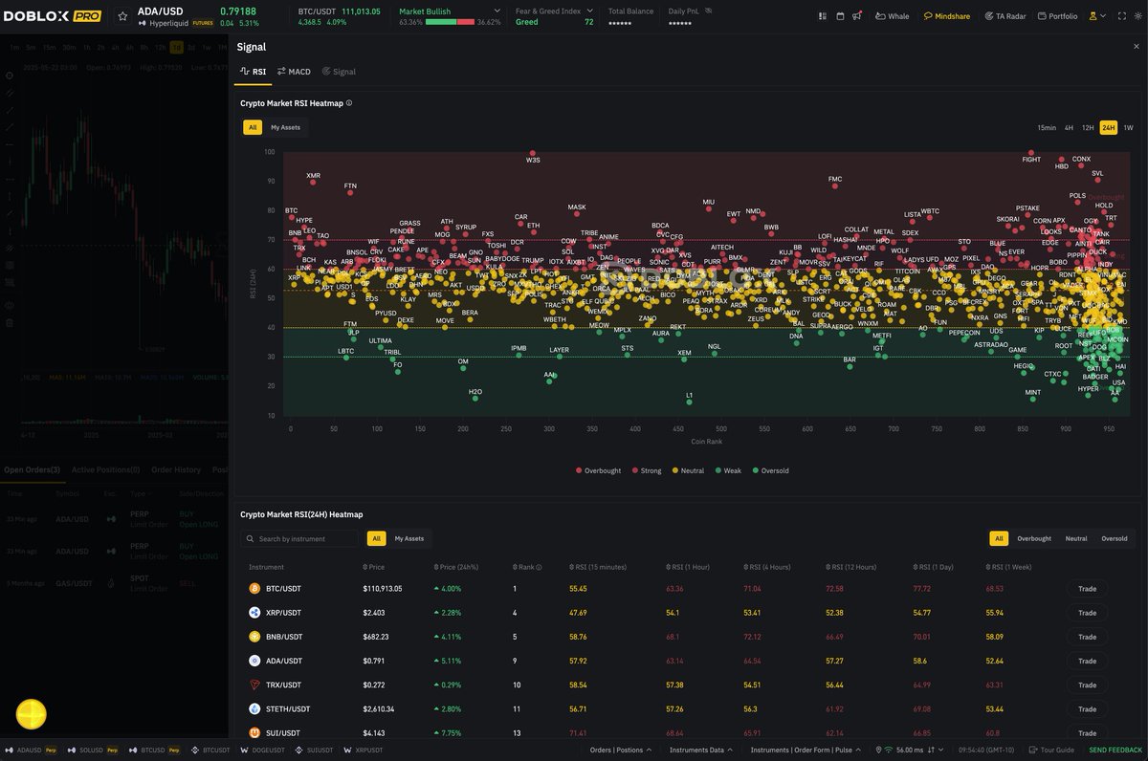Select the 4H heatmap timeframe
The image size is (1148, 761).
1070,127
